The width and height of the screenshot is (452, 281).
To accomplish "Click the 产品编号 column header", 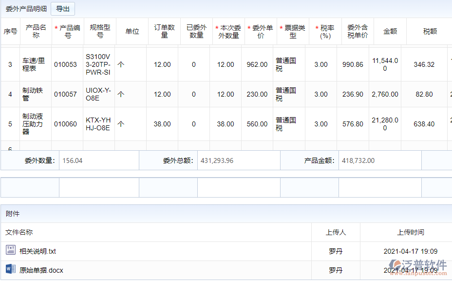I will [68, 31].
